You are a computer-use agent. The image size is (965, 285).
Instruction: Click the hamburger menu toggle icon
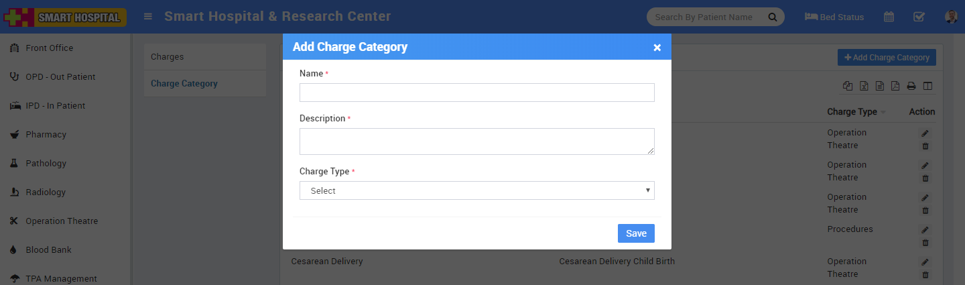coord(148,17)
